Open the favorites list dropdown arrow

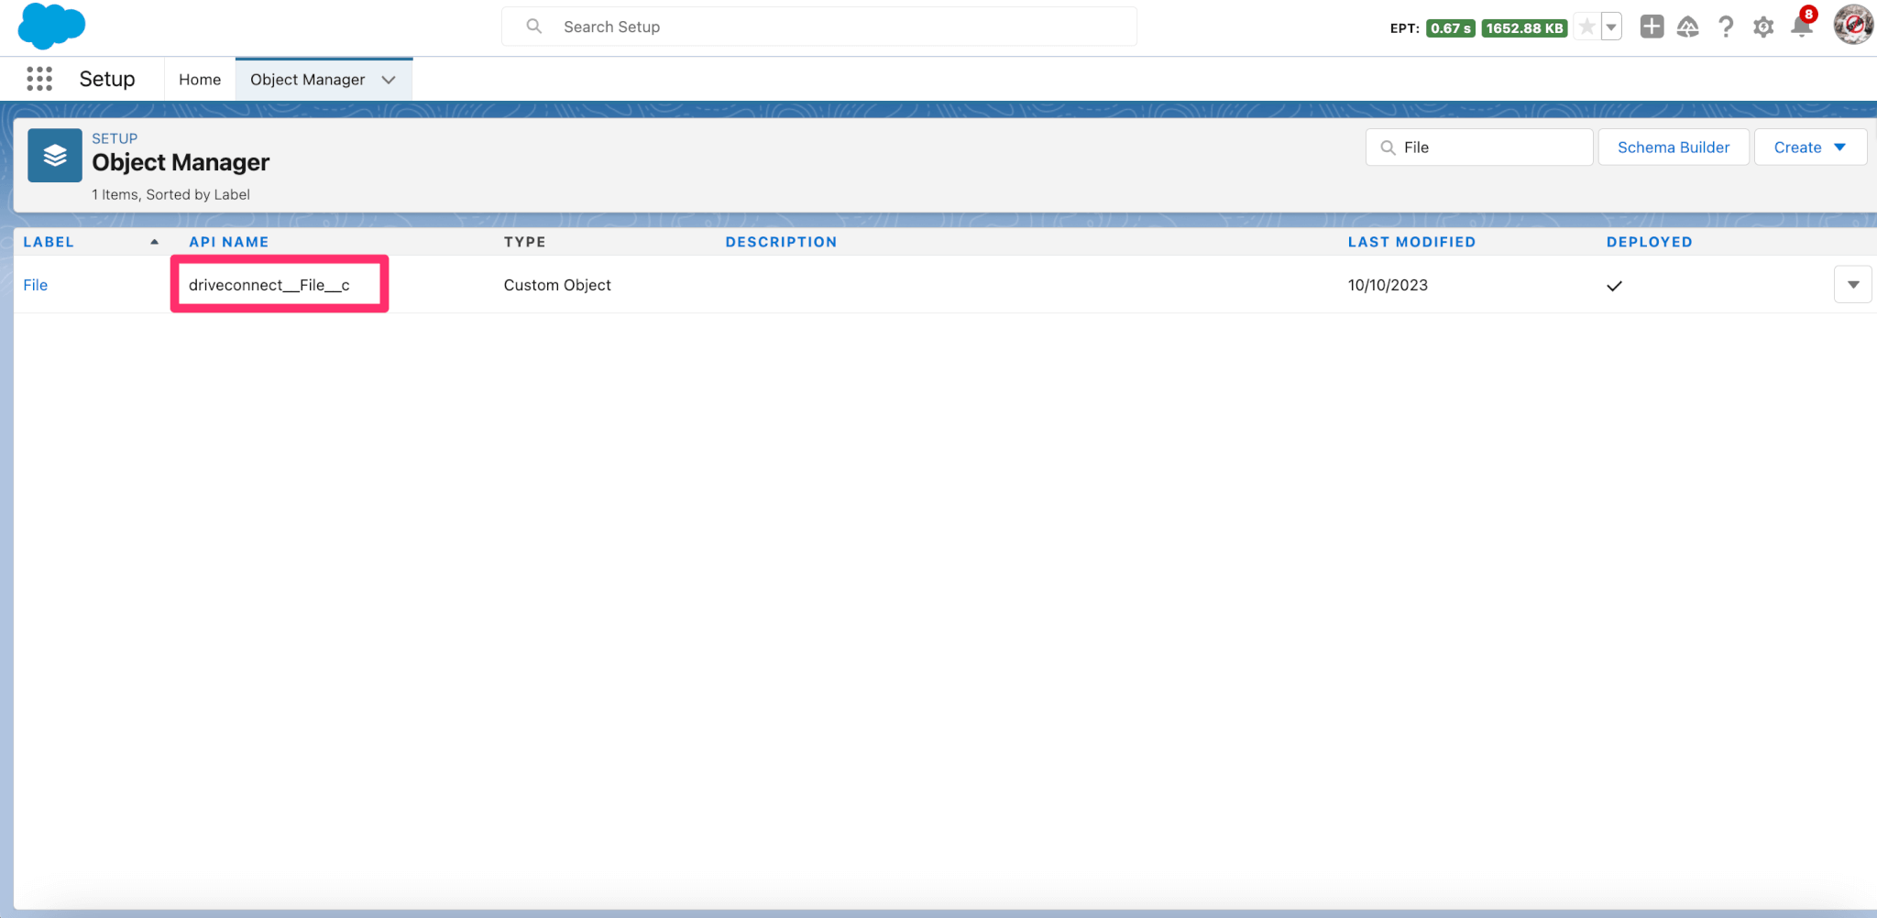pos(1611,27)
